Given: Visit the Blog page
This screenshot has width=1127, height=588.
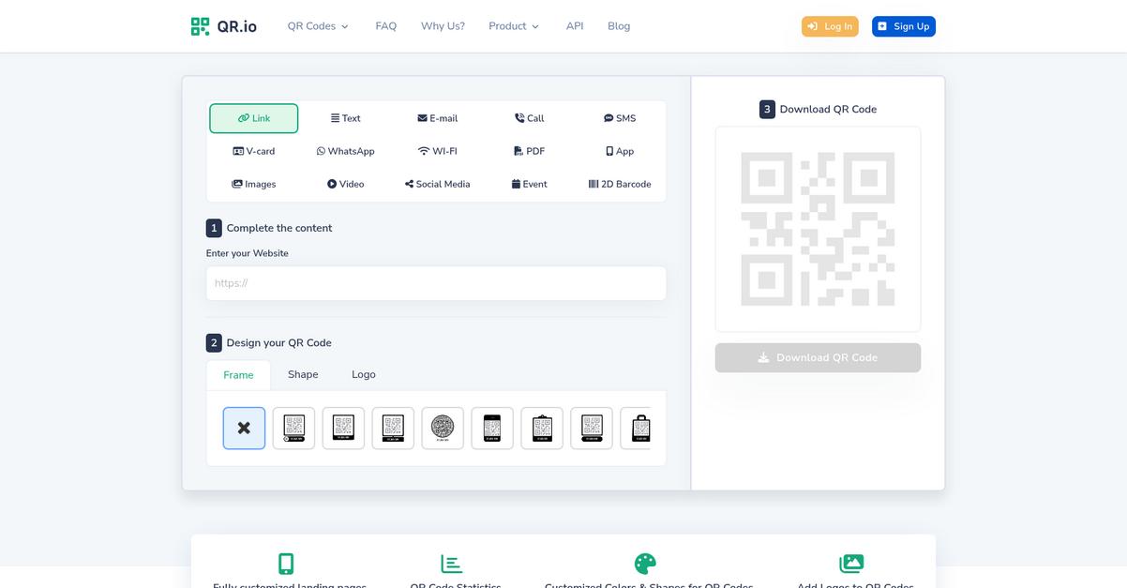Looking at the screenshot, I should (x=619, y=26).
